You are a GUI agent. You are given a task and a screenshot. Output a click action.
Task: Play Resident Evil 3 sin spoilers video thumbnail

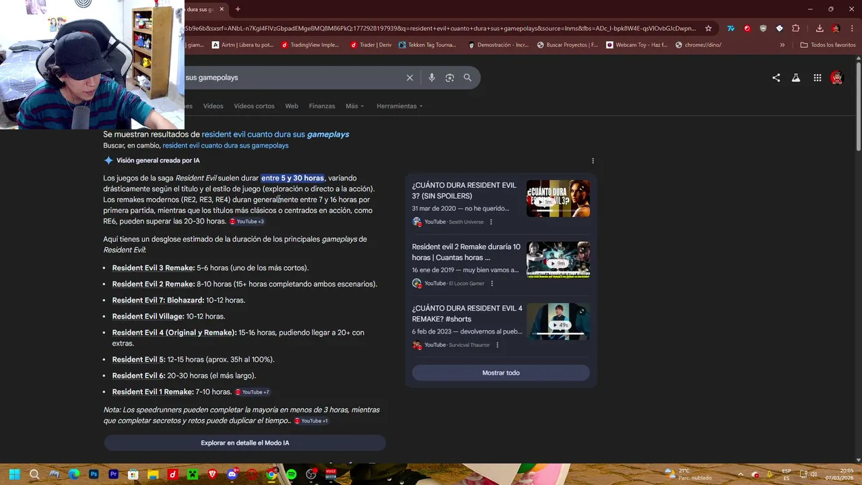pos(558,198)
